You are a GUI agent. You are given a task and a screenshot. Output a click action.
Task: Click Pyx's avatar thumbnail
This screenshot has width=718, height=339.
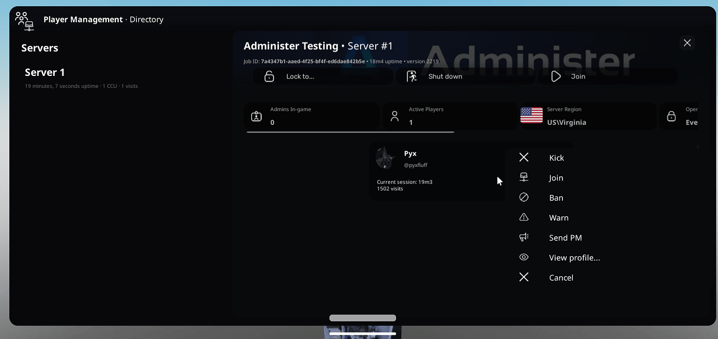(385, 158)
